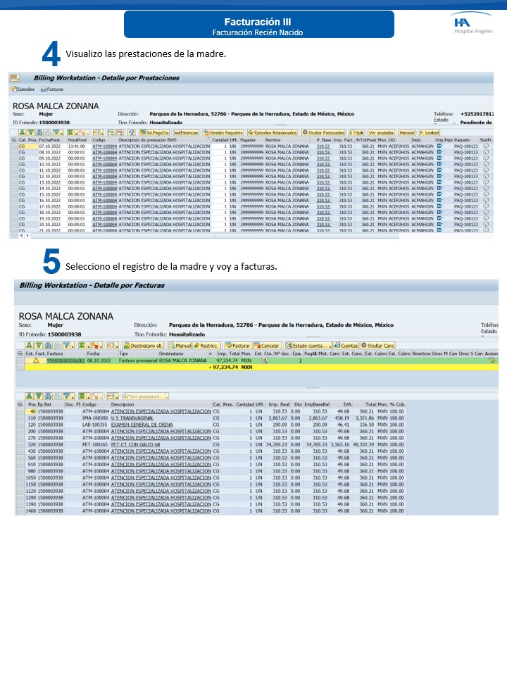Open the Ver posiciones dropdown
This screenshot has width=507, height=676.
point(146,396)
